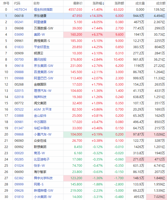Select stock code 06618
The width and height of the screenshot is (167, 200).
pos(19,16)
